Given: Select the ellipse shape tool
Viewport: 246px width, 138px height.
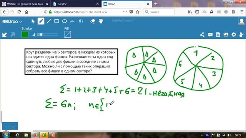Looking at the screenshot, I should pyautogui.click(x=65, y=21).
